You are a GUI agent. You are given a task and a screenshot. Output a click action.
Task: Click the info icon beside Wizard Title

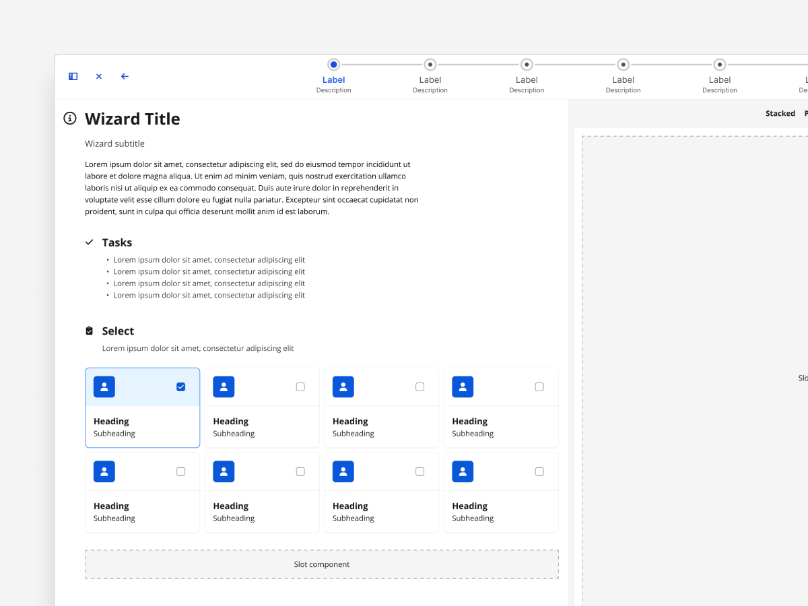pyautogui.click(x=70, y=119)
